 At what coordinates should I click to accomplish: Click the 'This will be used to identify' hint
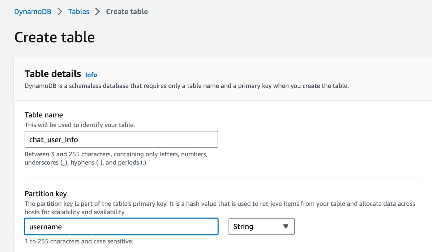click(80, 125)
